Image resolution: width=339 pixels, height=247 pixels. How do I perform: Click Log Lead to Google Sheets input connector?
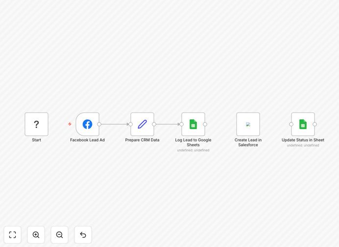tap(182, 124)
